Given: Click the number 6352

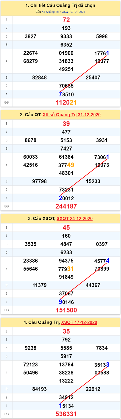Looking at the screenshot, I should click(66, 45).
